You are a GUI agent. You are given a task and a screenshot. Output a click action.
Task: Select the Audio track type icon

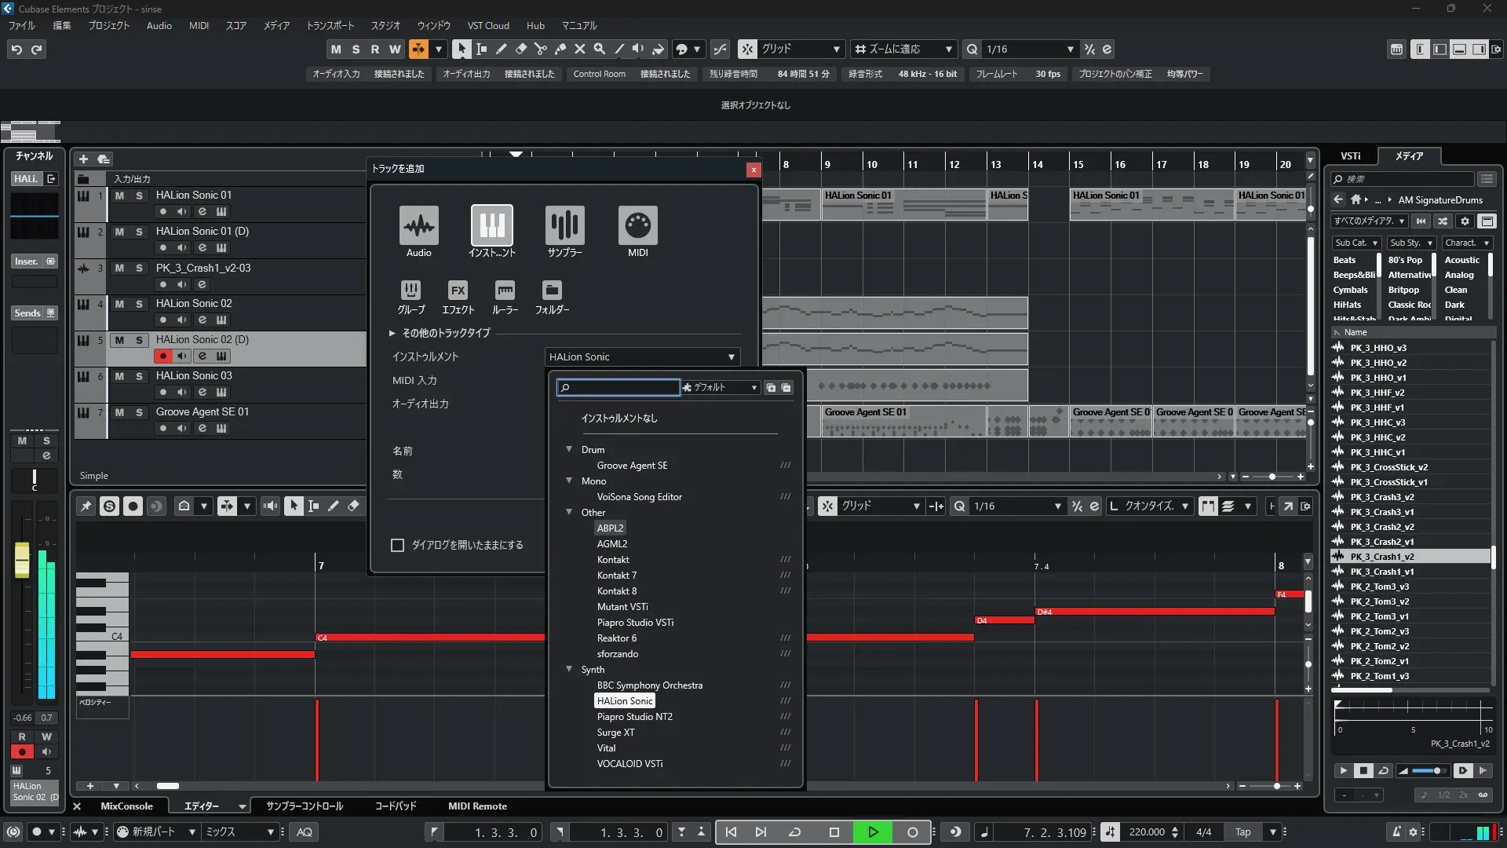418,226
